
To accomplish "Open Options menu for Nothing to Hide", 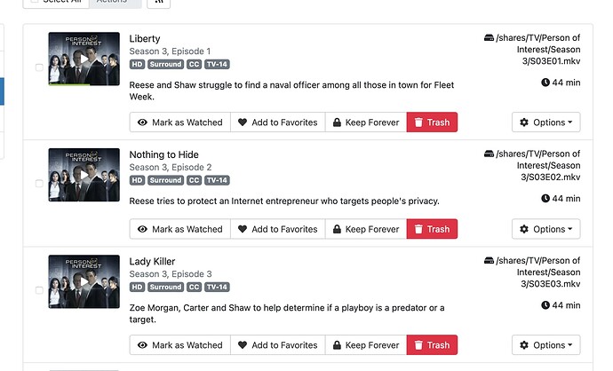I will (545, 229).
